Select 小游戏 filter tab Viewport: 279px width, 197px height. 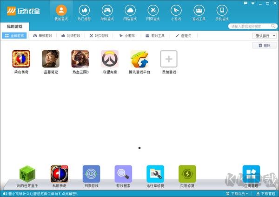(127, 36)
